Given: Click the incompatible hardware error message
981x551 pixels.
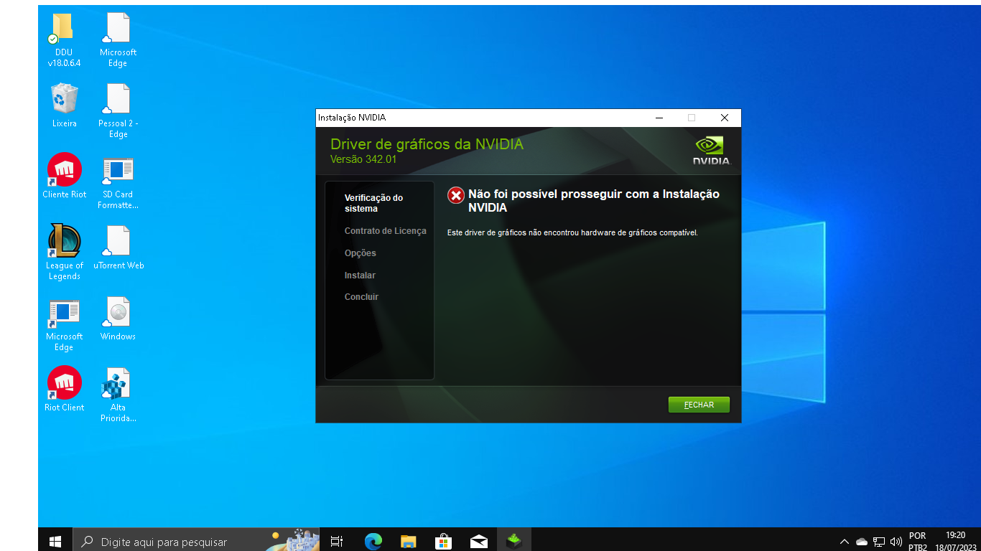Looking at the screenshot, I should (572, 232).
